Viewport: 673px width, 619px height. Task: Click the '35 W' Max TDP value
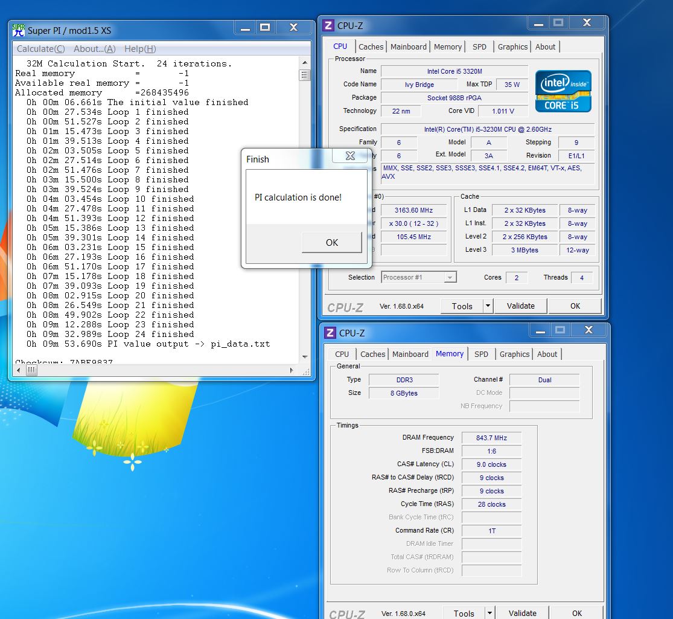point(512,85)
